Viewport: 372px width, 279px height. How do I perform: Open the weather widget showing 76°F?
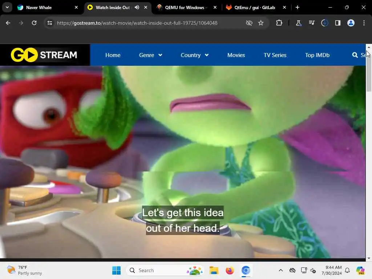click(x=24, y=270)
